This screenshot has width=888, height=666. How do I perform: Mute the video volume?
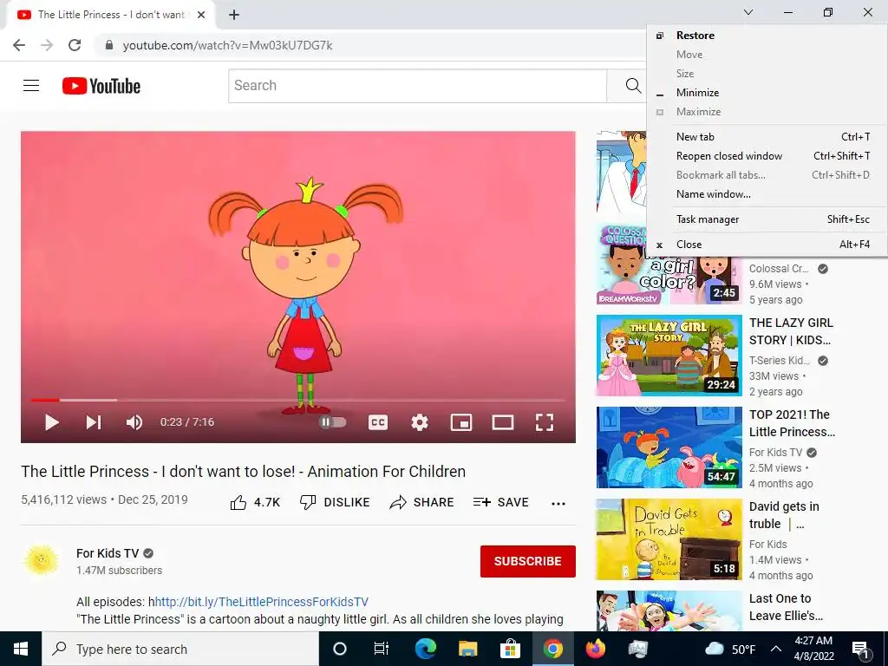tap(134, 422)
